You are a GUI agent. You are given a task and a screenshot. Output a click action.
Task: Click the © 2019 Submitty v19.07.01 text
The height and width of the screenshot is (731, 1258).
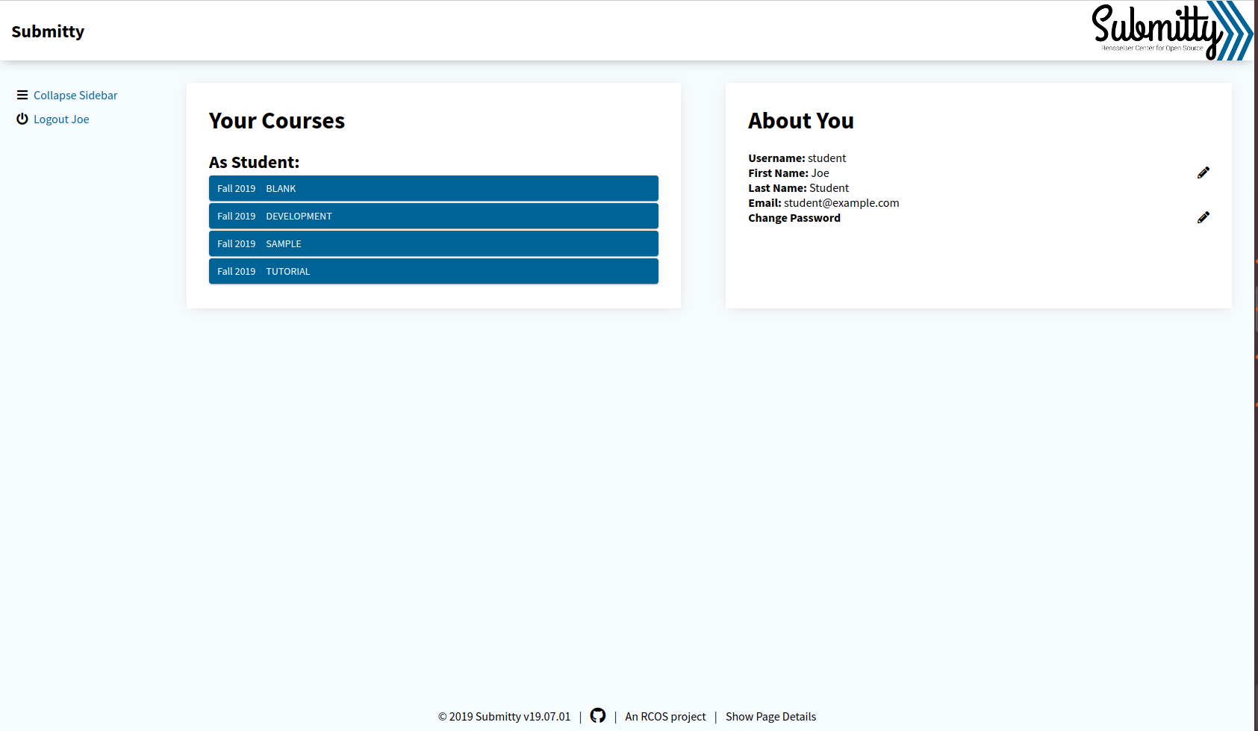click(504, 717)
